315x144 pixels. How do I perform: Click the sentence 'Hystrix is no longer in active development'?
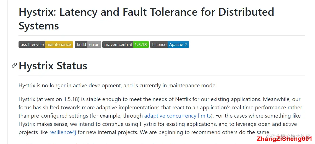(x=70, y=86)
